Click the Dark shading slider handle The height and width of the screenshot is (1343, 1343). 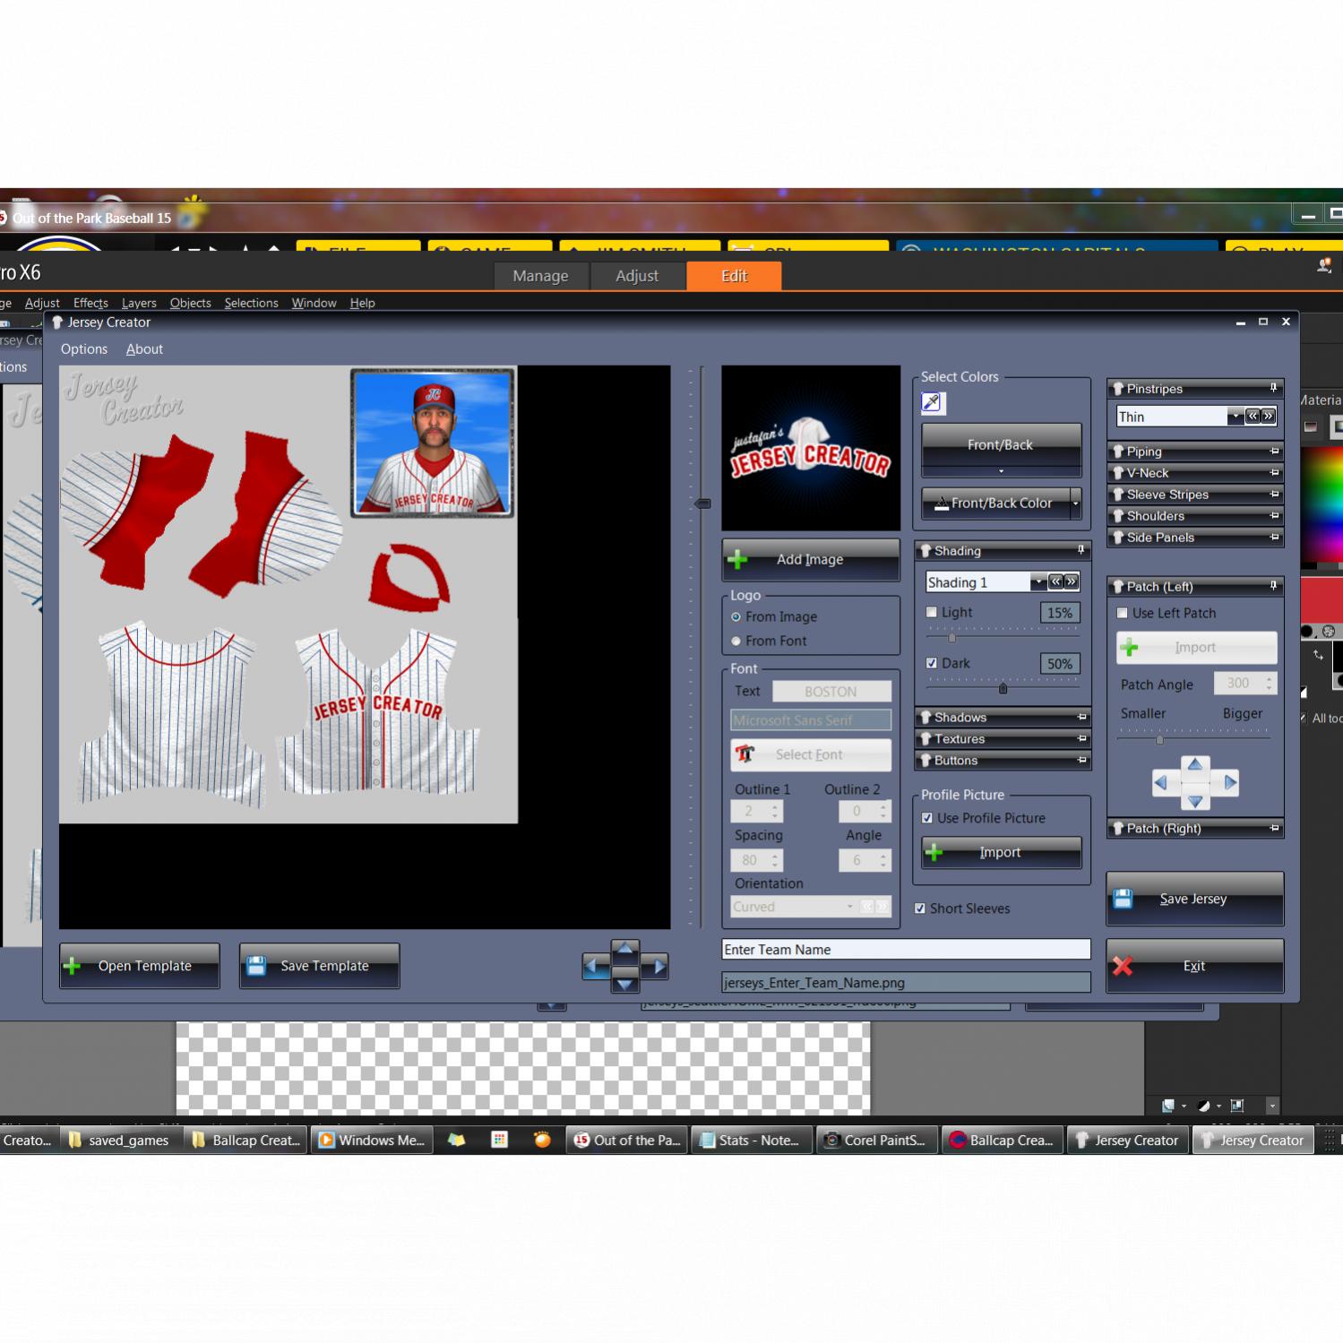click(x=1003, y=689)
